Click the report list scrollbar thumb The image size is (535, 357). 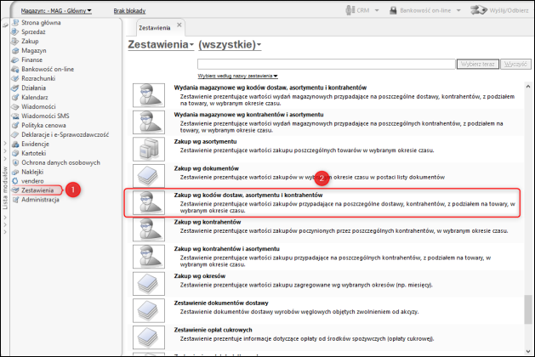point(528,309)
